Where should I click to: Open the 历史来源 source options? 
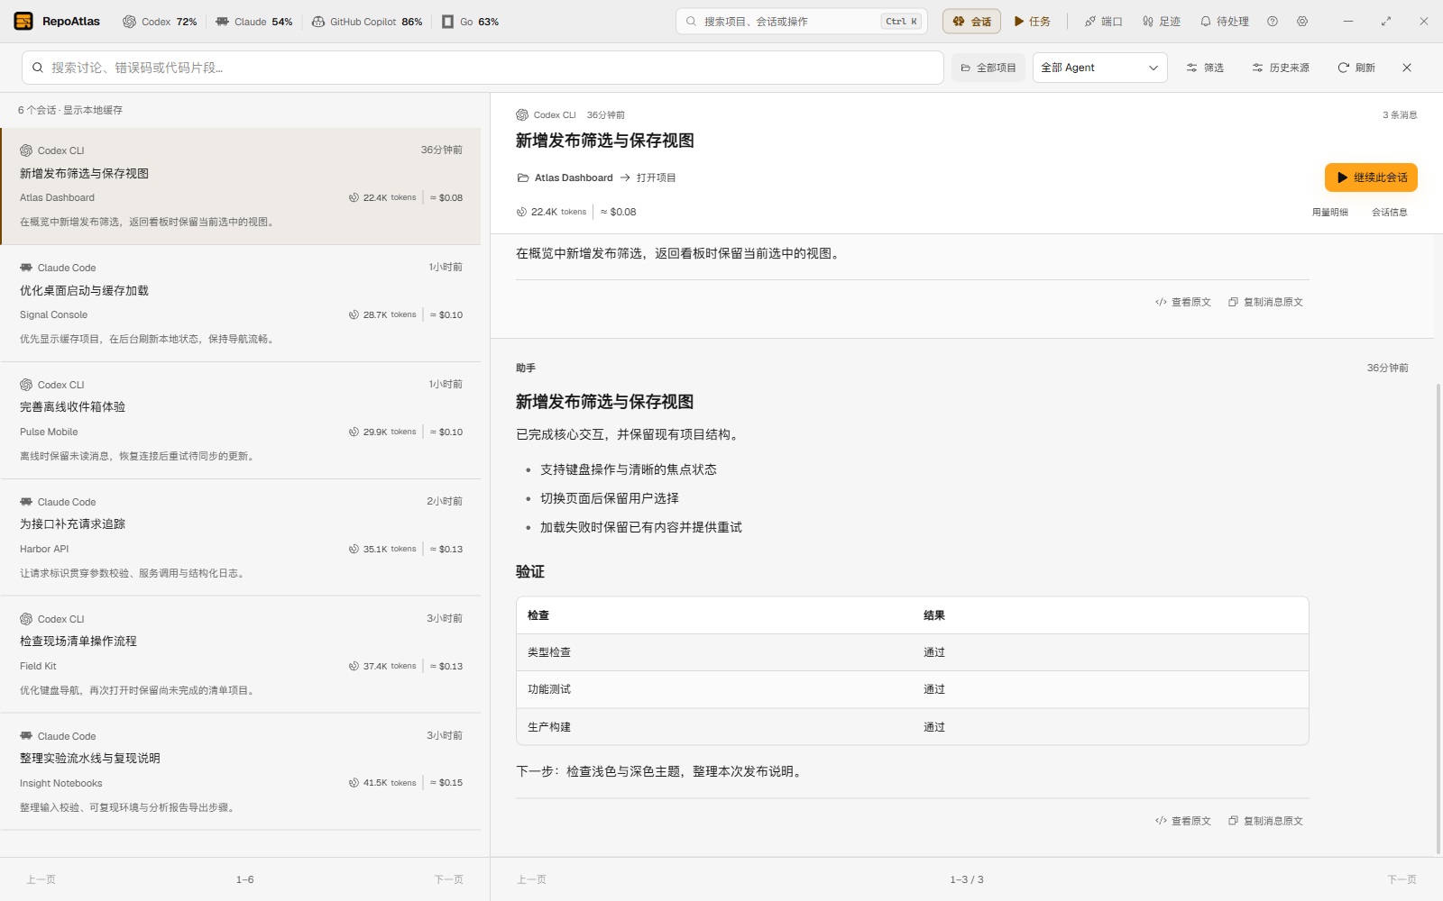coord(1281,68)
